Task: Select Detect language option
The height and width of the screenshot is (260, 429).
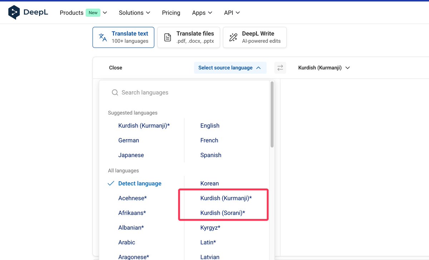Action: [x=140, y=183]
